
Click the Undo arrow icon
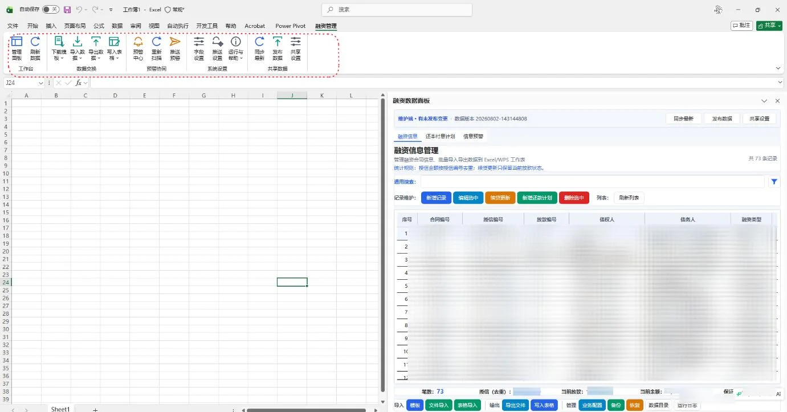(79, 10)
